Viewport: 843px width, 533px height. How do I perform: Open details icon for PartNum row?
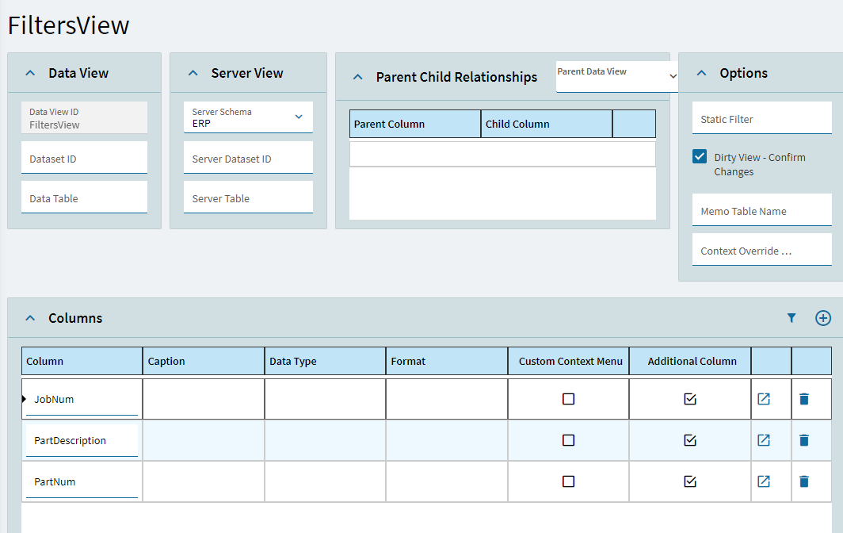[x=764, y=481]
